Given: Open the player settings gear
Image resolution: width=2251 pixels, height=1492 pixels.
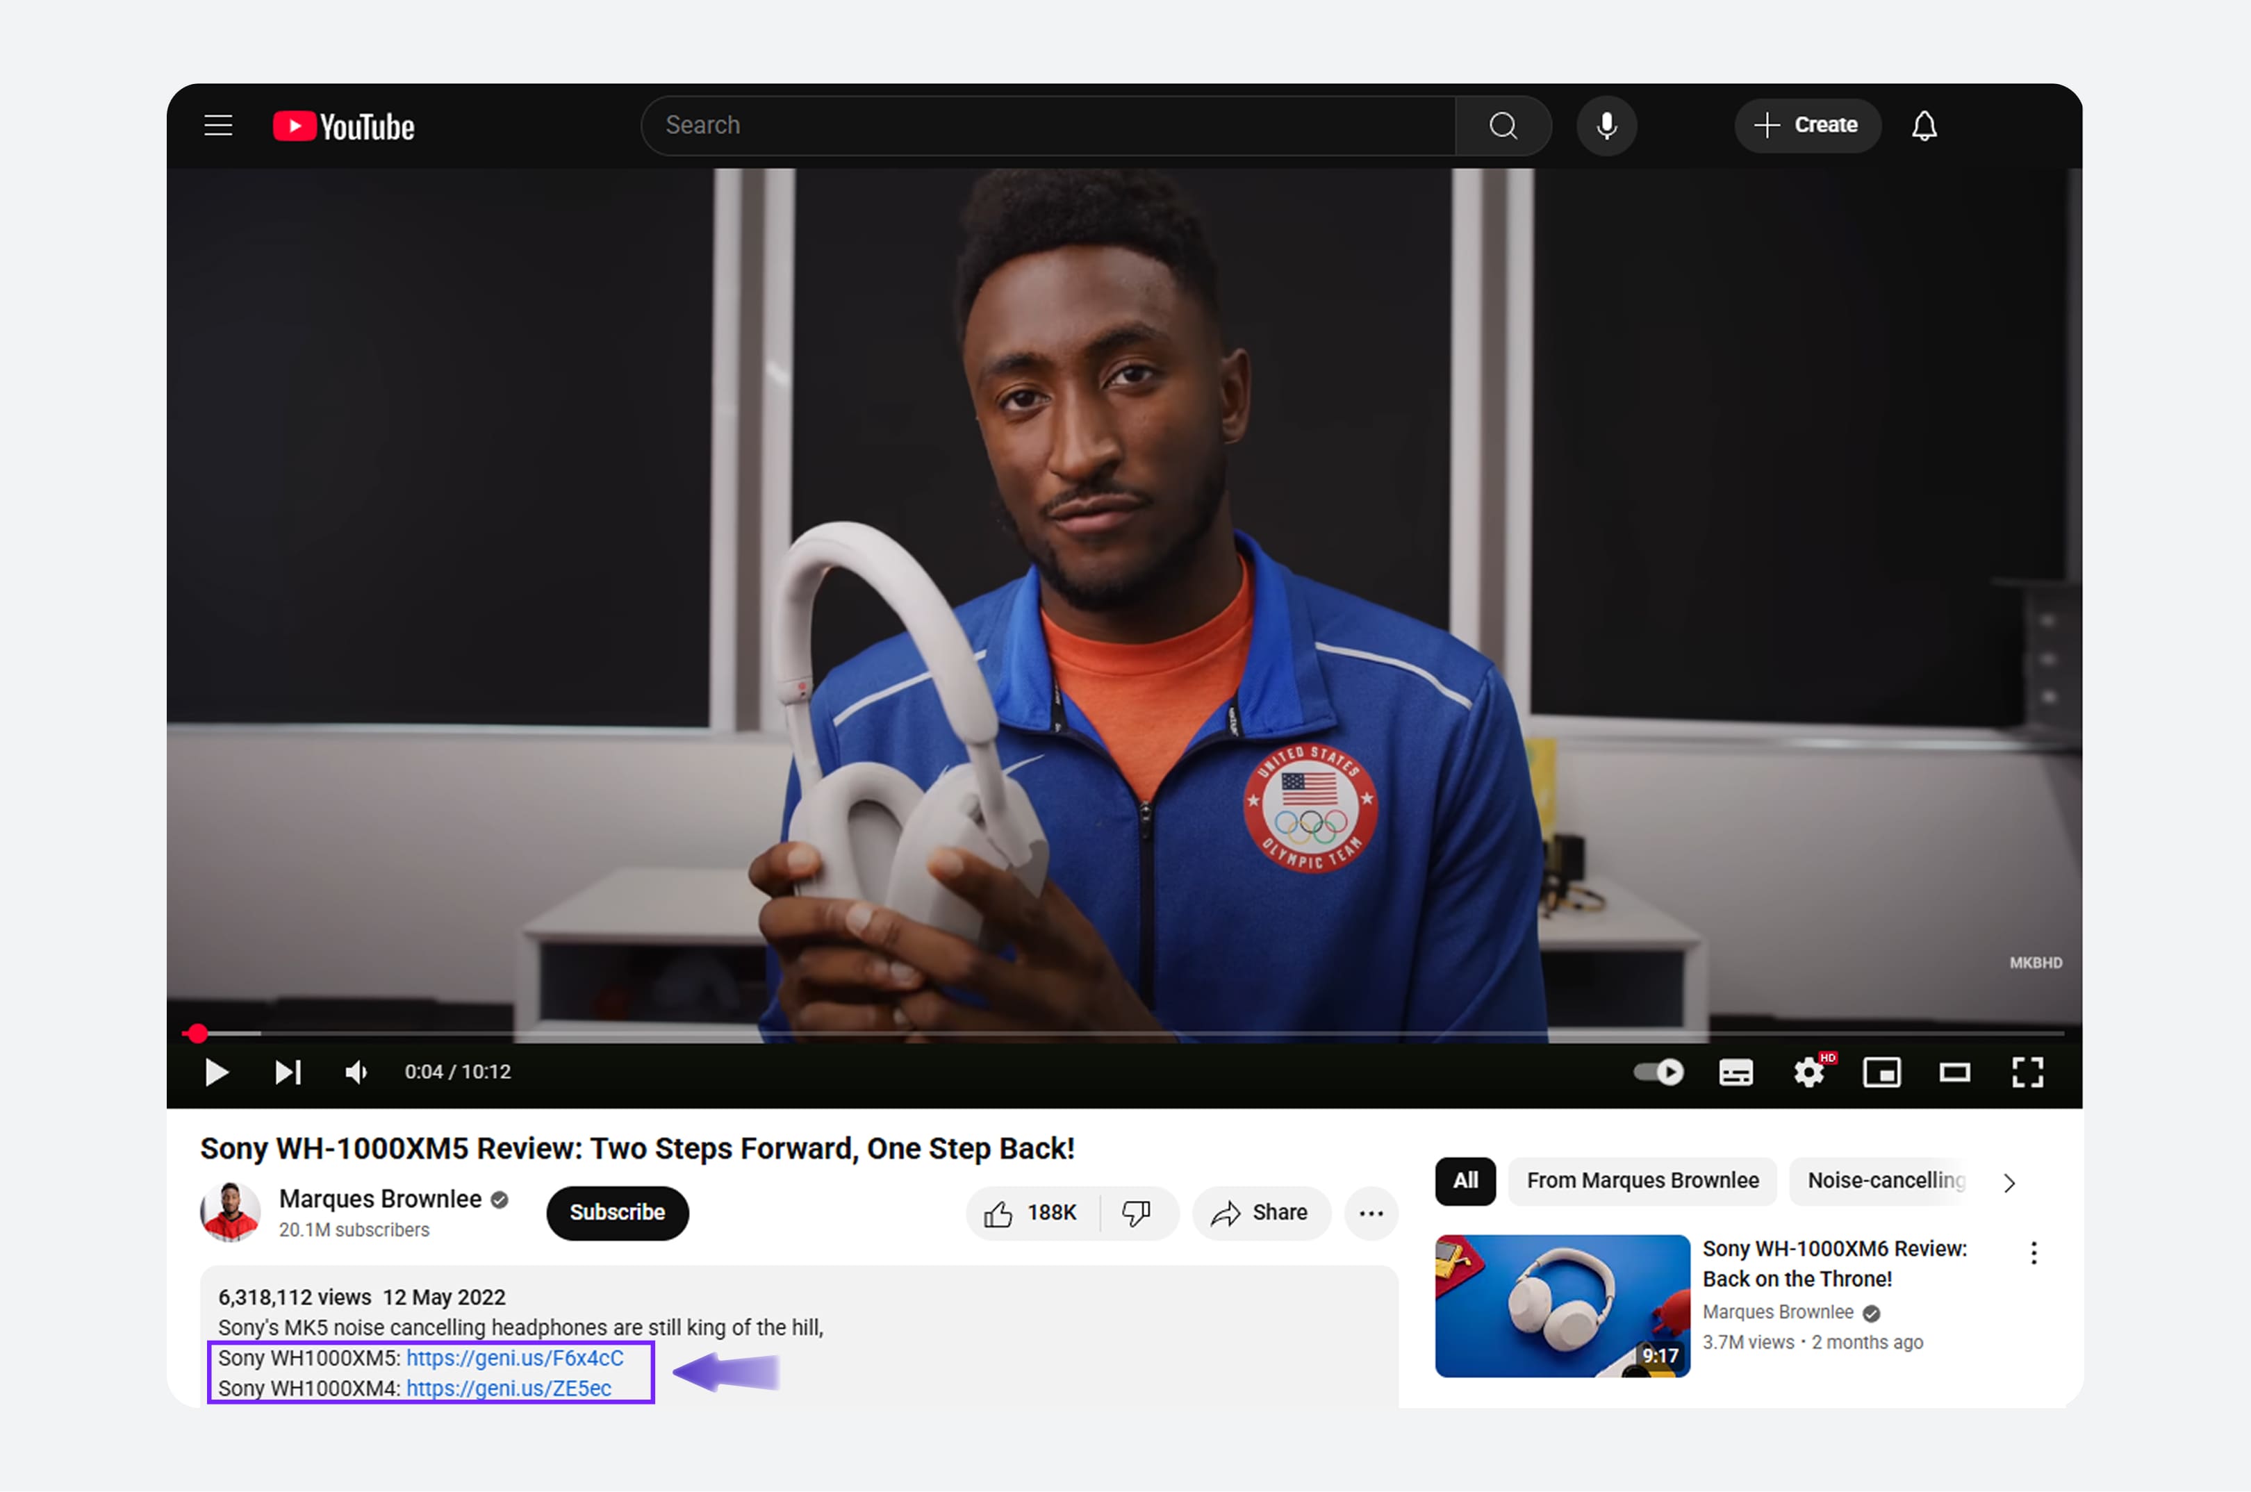Looking at the screenshot, I should click(x=1809, y=1072).
